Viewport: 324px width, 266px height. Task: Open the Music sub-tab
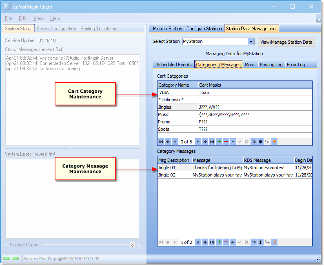(250, 65)
